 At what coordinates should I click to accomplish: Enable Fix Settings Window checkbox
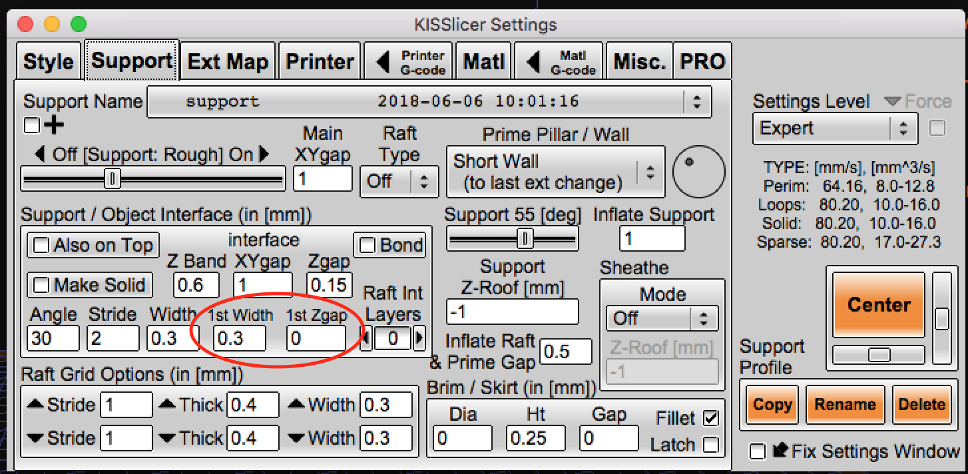click(757, 451)
